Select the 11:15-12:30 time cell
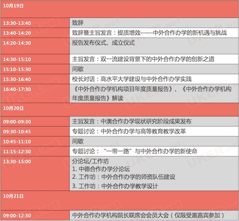The height and width of the screenshot is (221, 239). (35, 151)
